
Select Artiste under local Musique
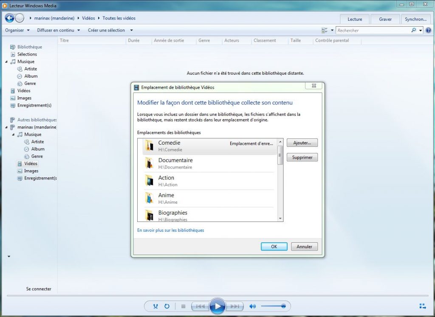click(x=31, y=69)
